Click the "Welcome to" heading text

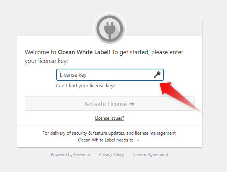[41, 52]
